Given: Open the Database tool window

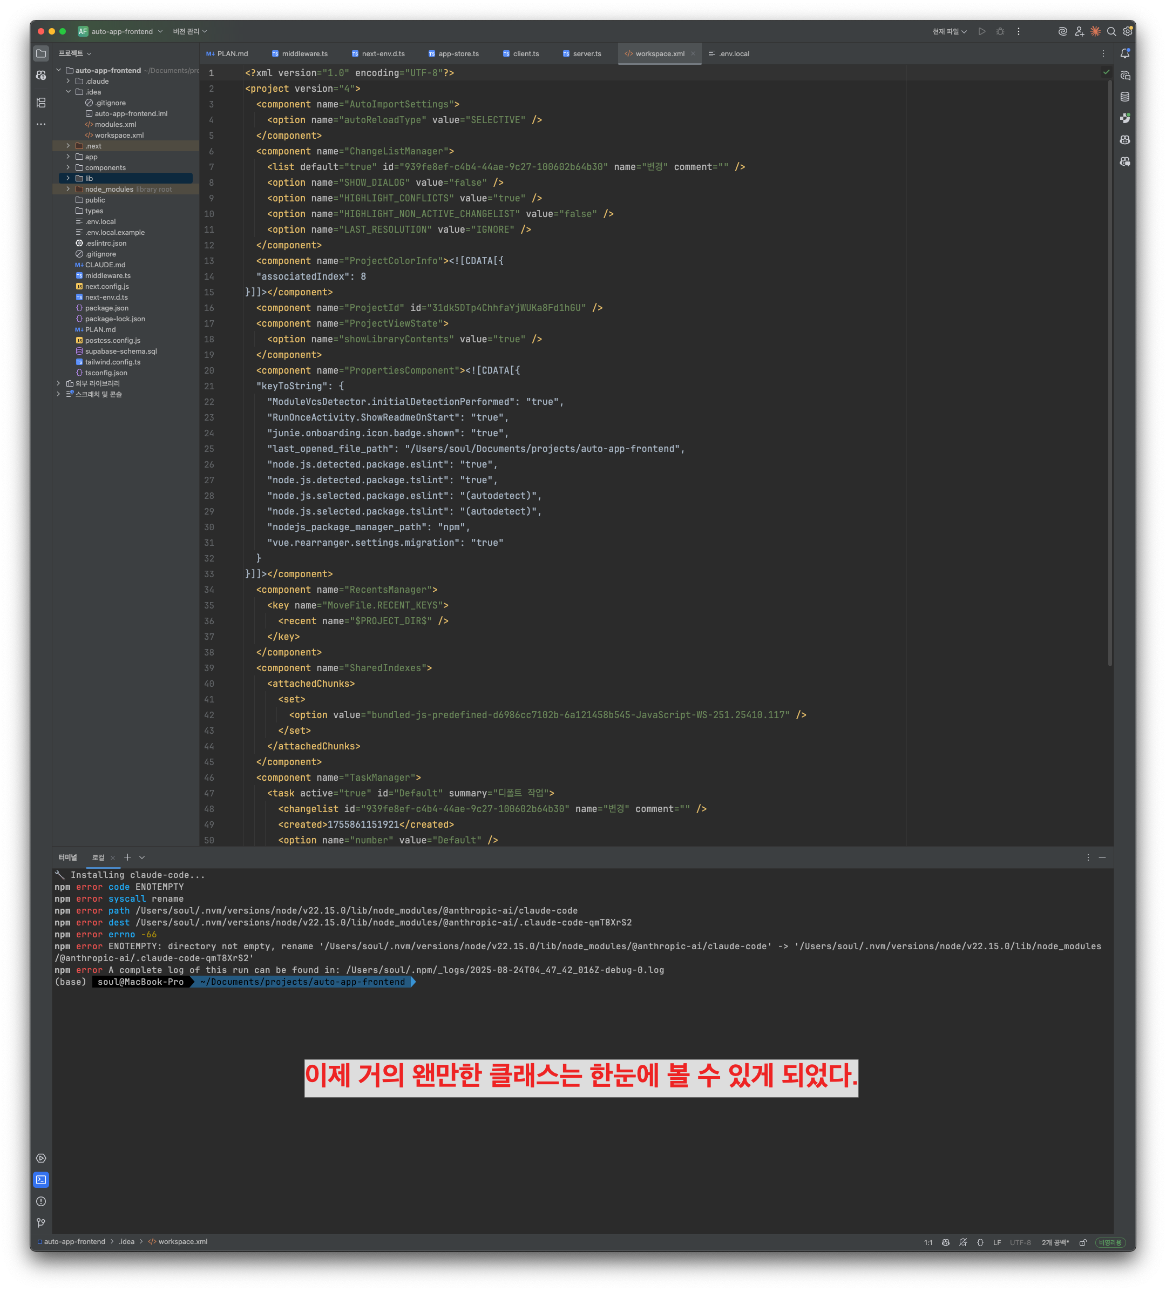Looking at the screenshot, I should (x=1124, y=97).
